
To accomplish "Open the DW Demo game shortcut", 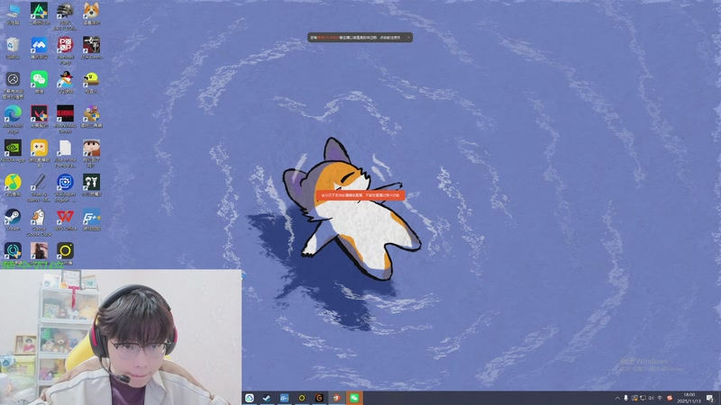I will click(91, 48).
